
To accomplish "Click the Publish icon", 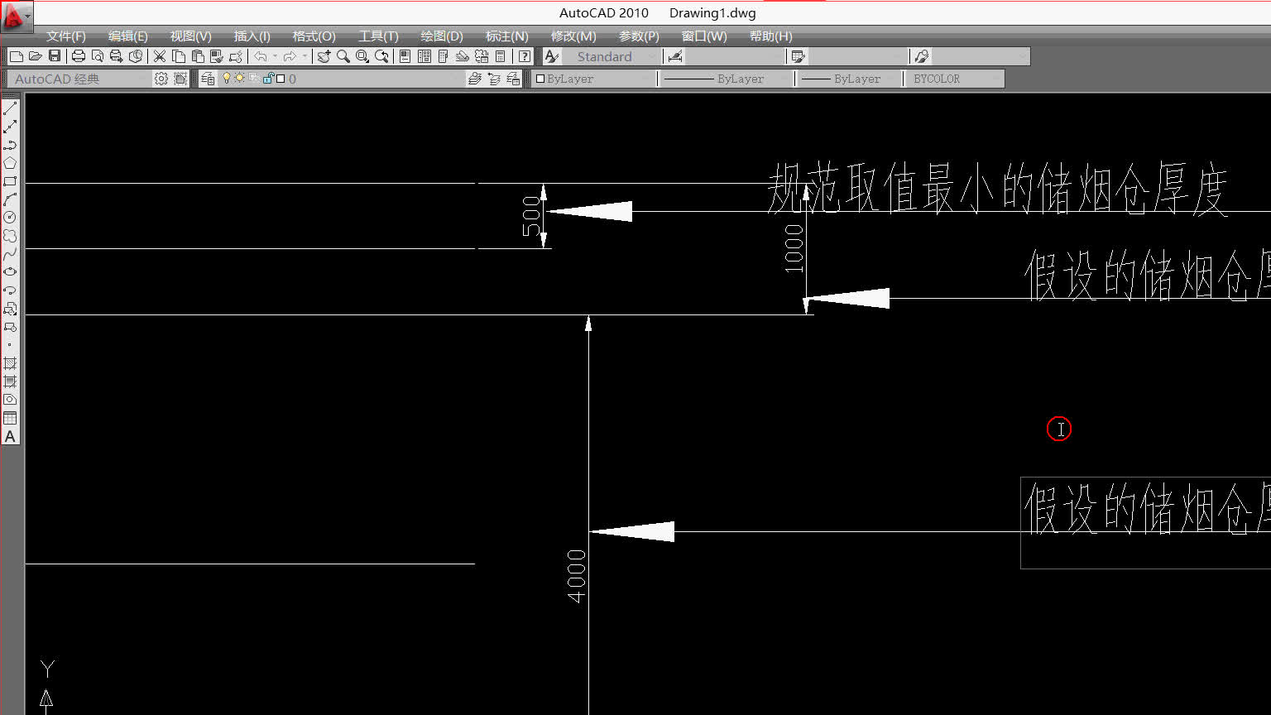I will 117,56.
